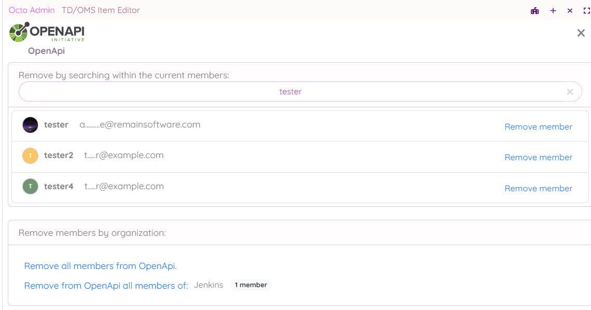This screenshot has height=310, width=591.
Task: Click the purple X icon in header
Action: [570, 10]
